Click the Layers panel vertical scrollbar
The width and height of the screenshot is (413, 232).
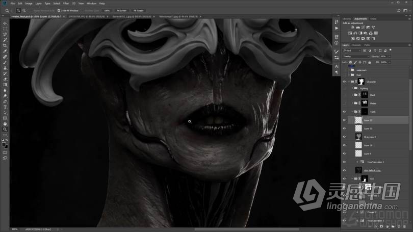point(410,116)
